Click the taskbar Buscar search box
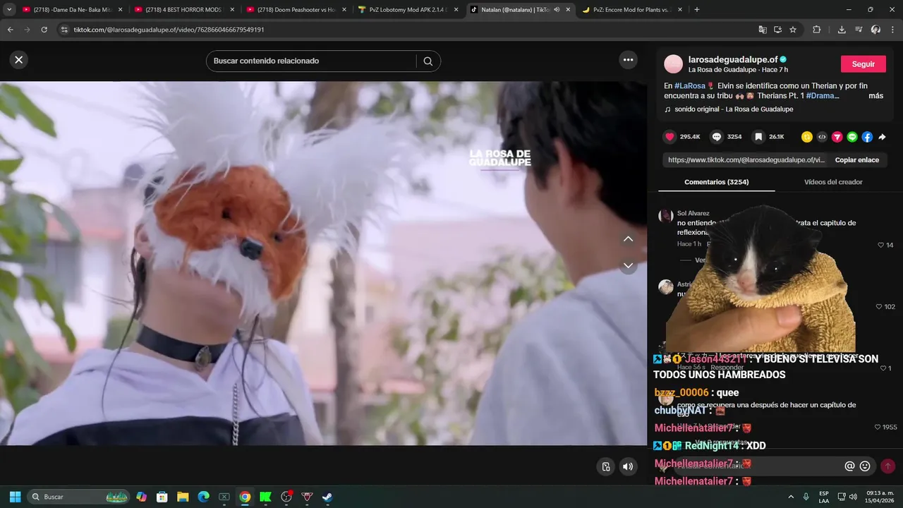This screenshot has width=903, height=508. tap(78, 497)
